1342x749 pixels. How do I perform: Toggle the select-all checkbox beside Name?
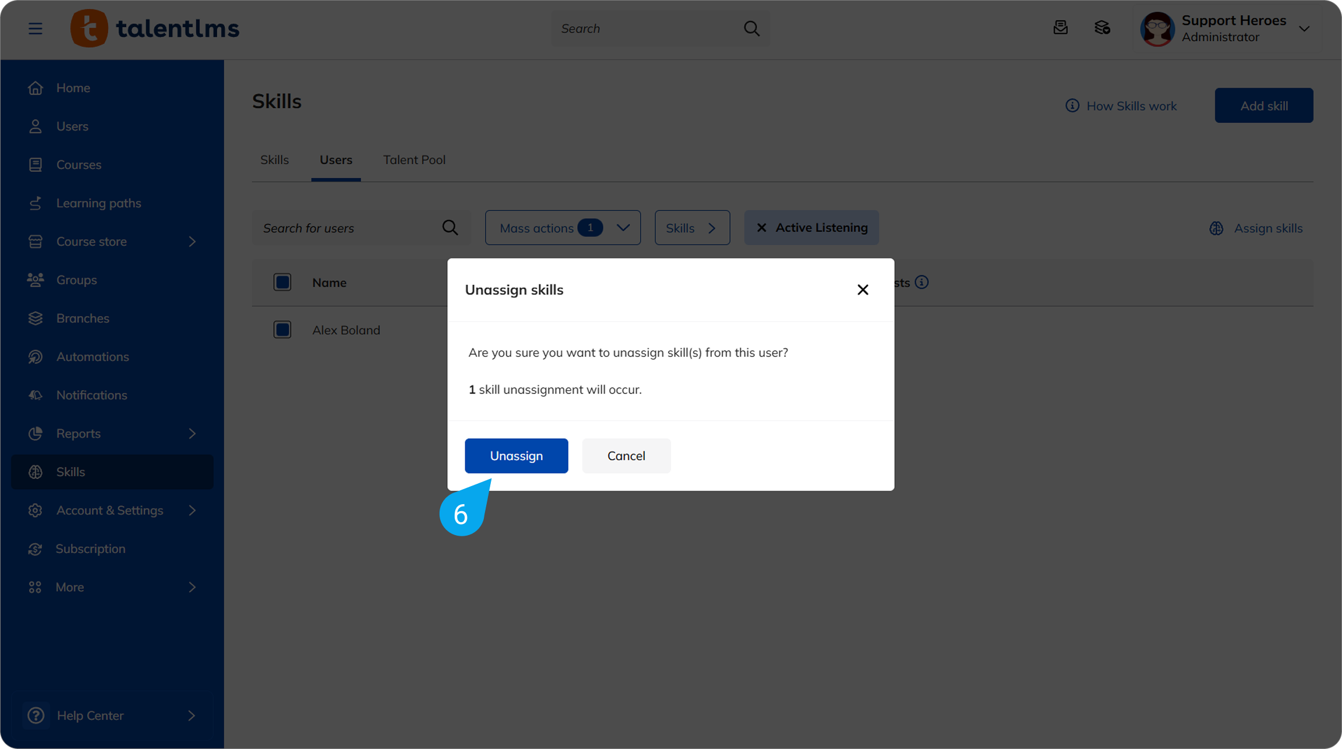point(283,283)
